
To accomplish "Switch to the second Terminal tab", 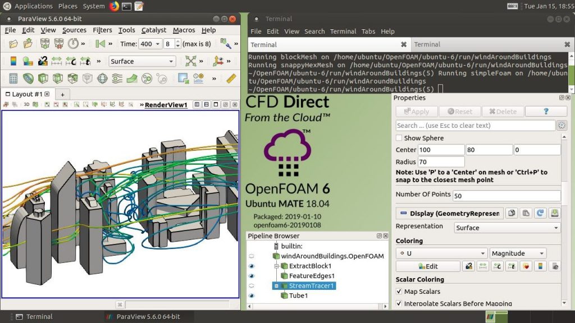I will pos(492,44).
